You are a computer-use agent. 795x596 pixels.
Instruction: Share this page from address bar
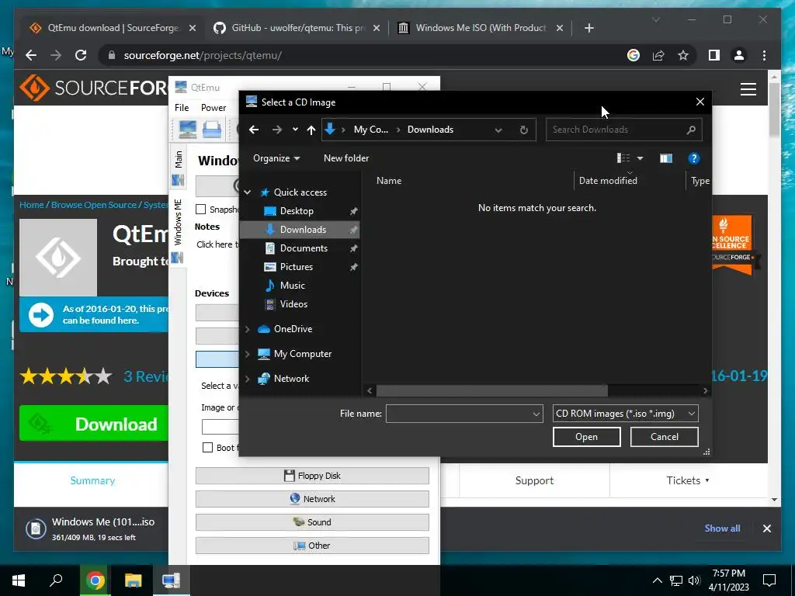pos(658,55)
